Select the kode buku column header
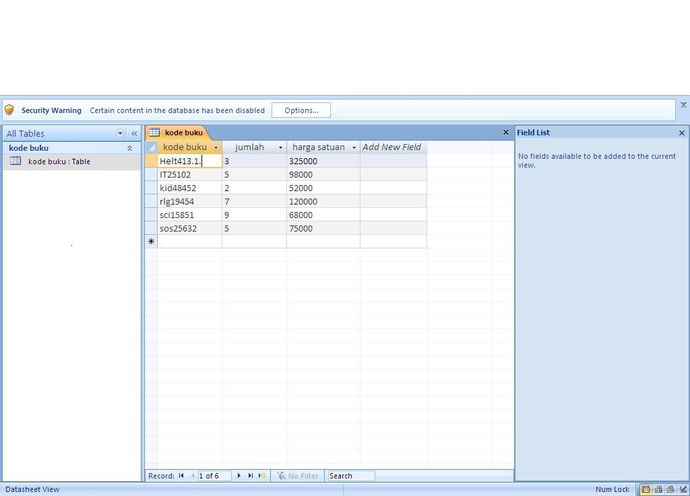Viewport: 690px width, 496px height. tap(185, 147)
